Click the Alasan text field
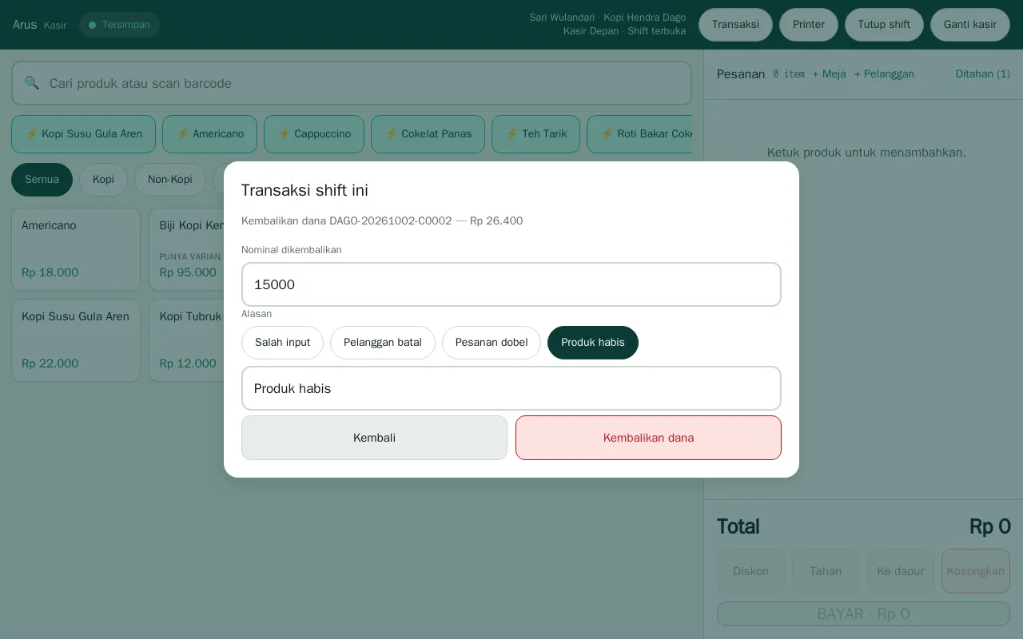 [x=511, y=388]
